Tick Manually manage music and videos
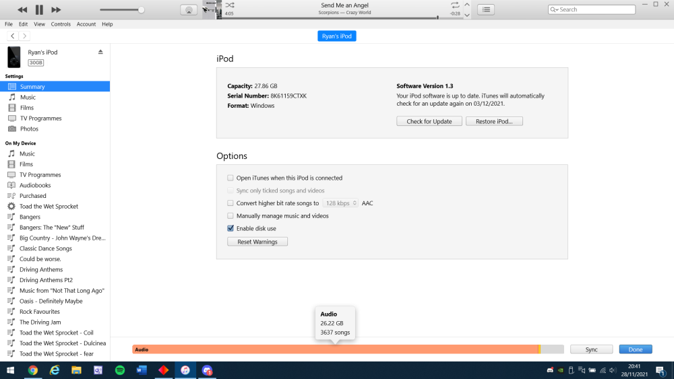The height and width of the screenshot is (379, 674). coord(231,216)
